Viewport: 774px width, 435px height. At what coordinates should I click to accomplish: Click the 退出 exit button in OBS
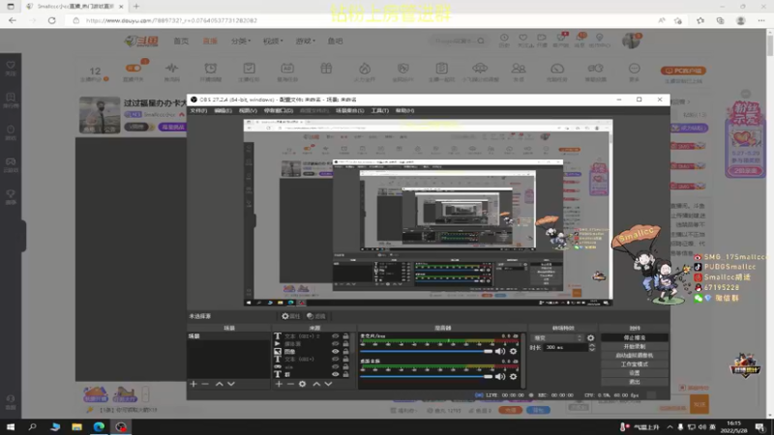click(x=635, y=382)
